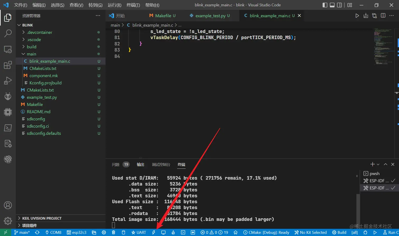The height and width of the screenshot is (236, 399).
Task: Click the CMake debug bug icon in the status bar
Action: coord(365,233)
